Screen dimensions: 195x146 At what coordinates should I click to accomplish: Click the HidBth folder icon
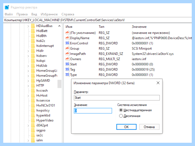pos(33,36)
